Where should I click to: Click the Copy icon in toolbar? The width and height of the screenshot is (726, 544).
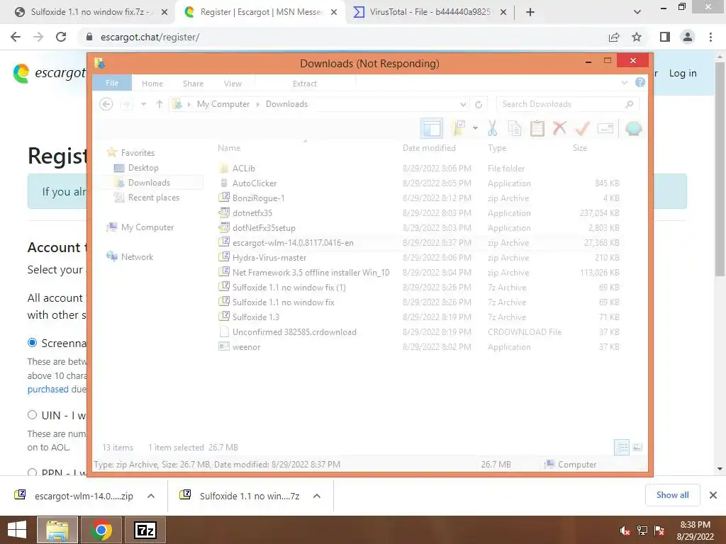[x=515, y=128]
